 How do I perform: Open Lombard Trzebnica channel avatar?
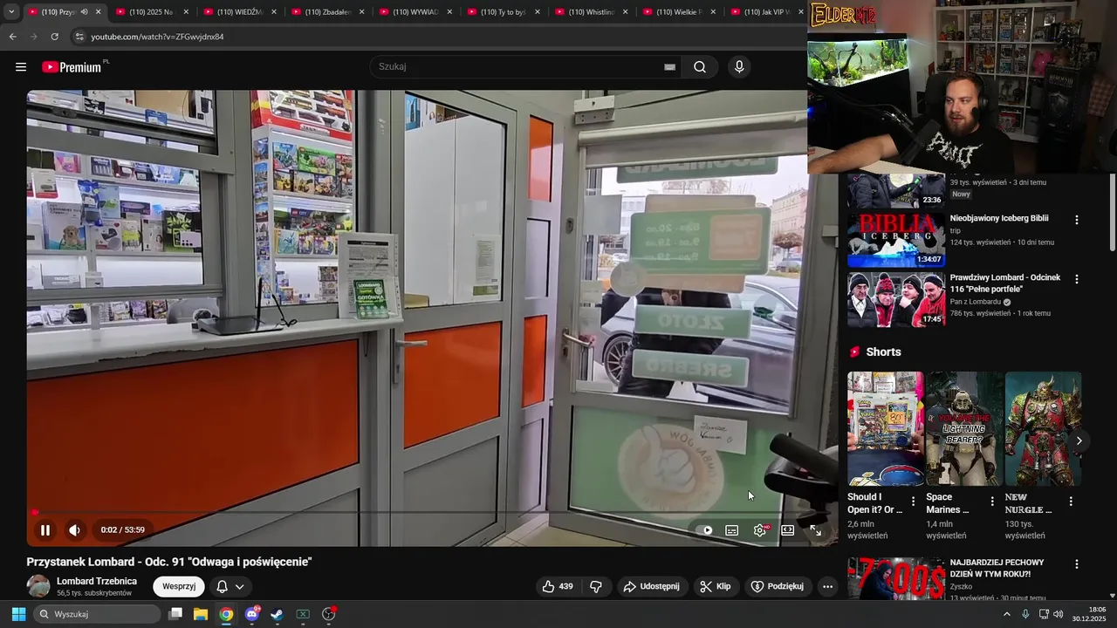38,586
